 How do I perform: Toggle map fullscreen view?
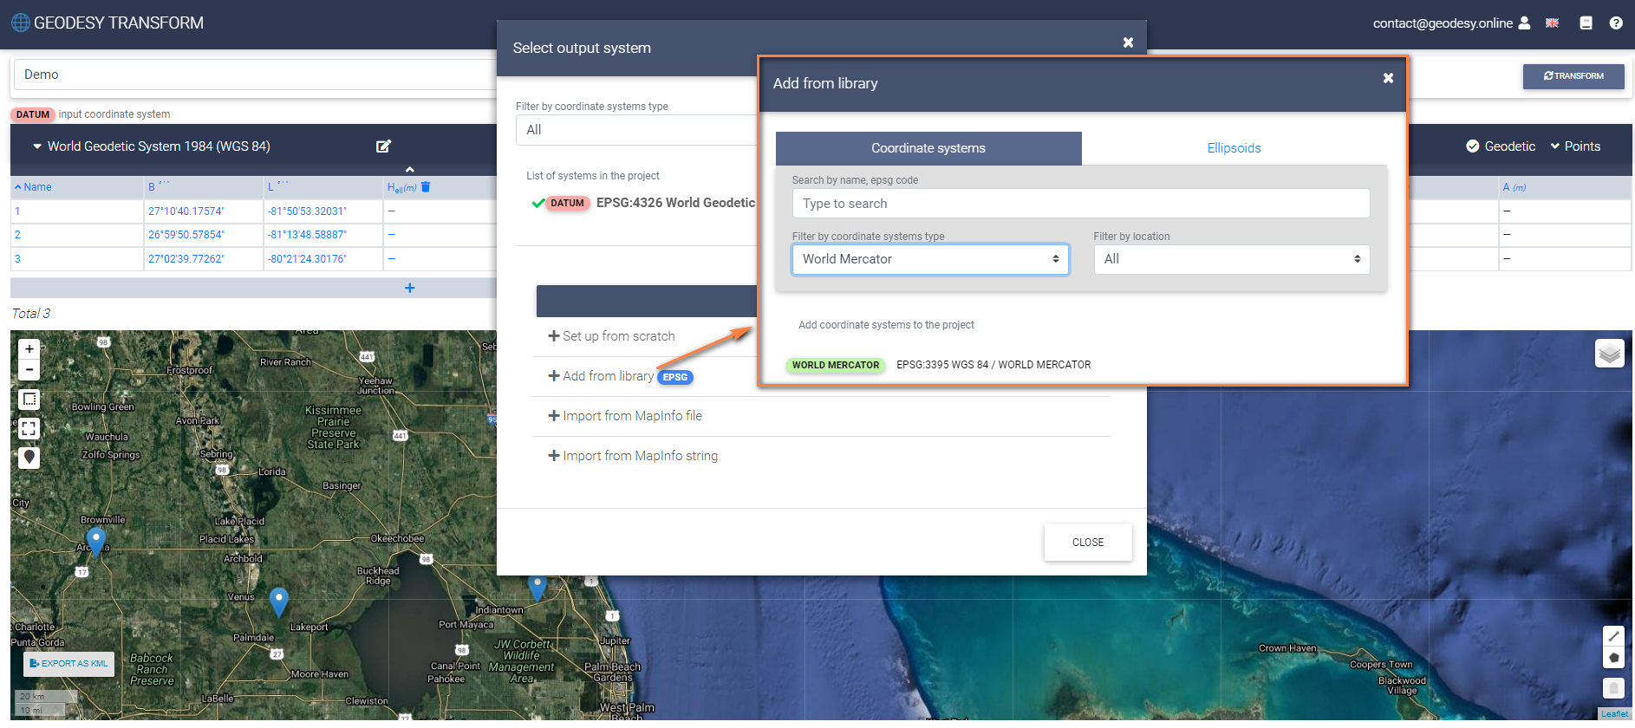[x=29, y=428]
